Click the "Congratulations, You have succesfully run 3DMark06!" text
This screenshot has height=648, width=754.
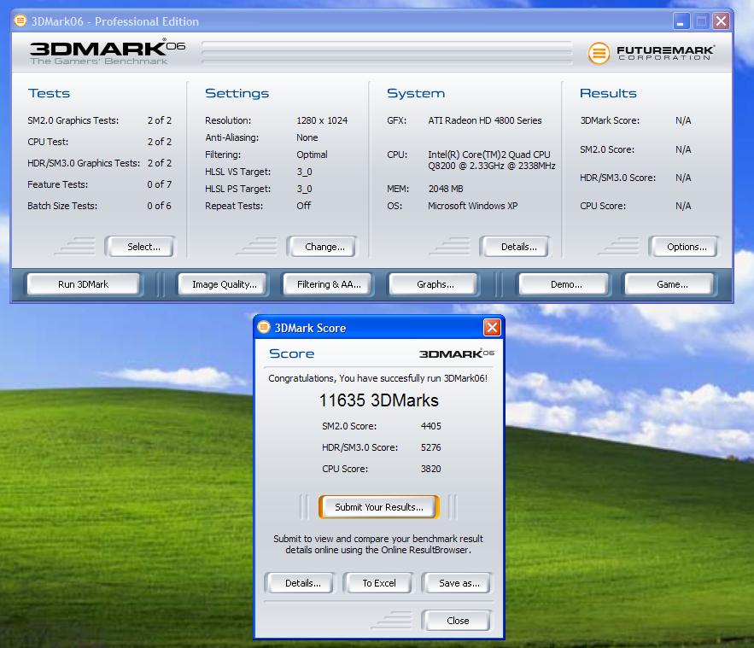377,378
